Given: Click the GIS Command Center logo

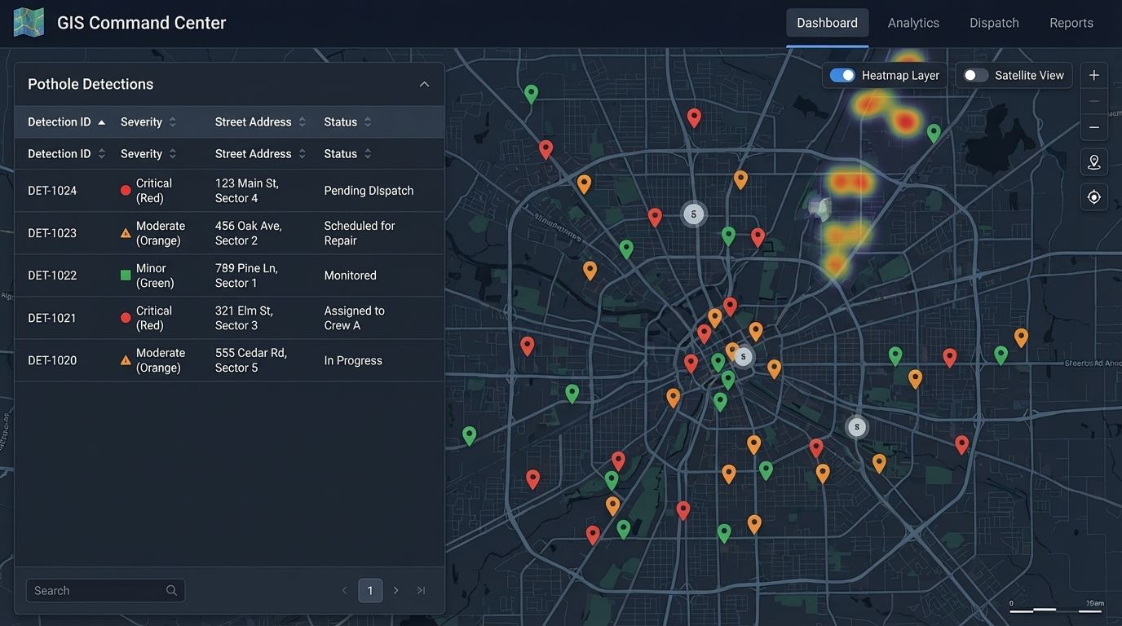Looking at the screenshot, I should point(29,21).
